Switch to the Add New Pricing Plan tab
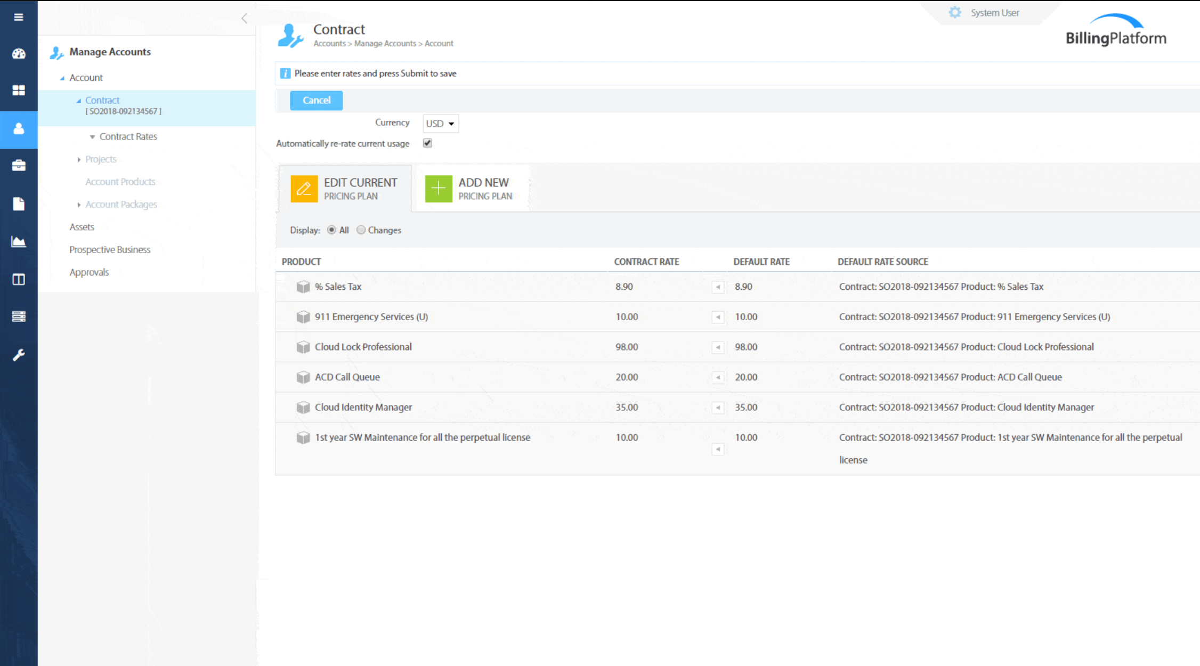Image resolution: width=1200 pixels, height=666 pixels. coord(471,189)
